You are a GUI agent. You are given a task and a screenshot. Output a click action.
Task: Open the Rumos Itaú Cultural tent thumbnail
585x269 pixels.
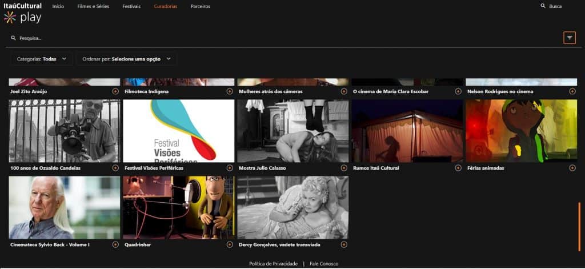click(x=407, y=131)
